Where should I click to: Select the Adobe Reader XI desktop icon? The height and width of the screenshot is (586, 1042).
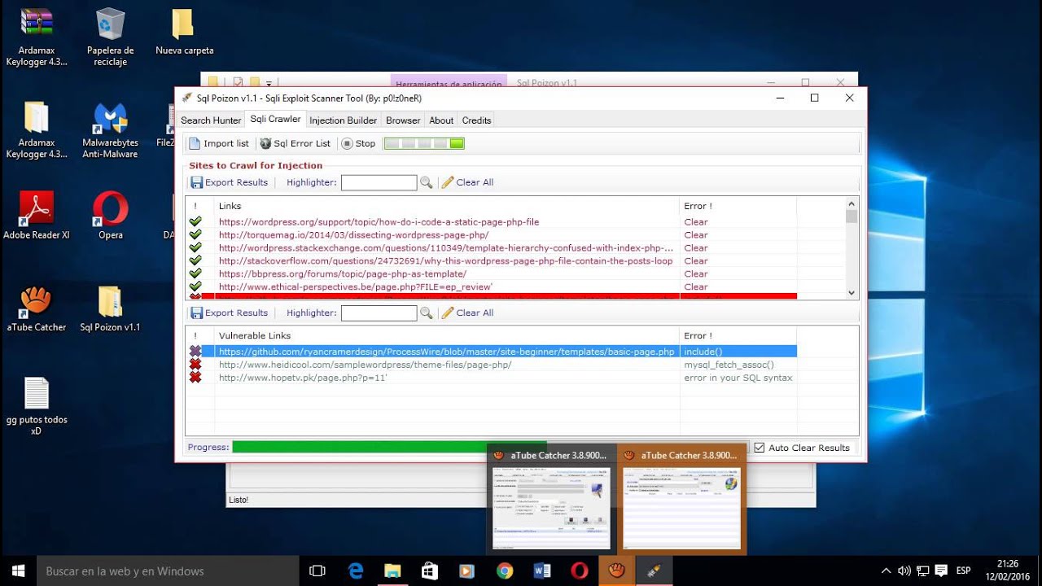coord(37,216)
